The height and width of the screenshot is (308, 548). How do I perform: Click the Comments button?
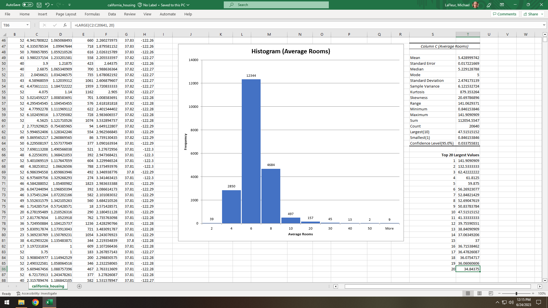[504, 14]
